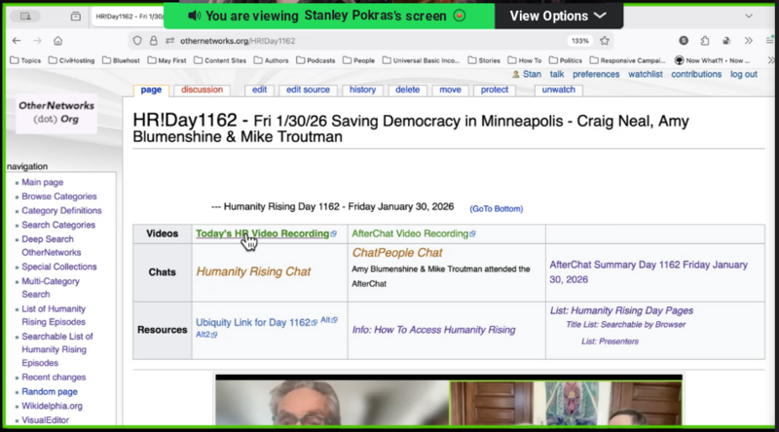Open the edit tab
This screenshot has width=779, height=432.
click(x=259, y=90)
